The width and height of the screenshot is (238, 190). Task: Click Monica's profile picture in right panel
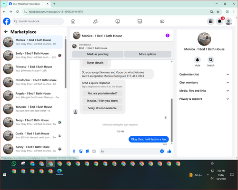click(204, 39)
